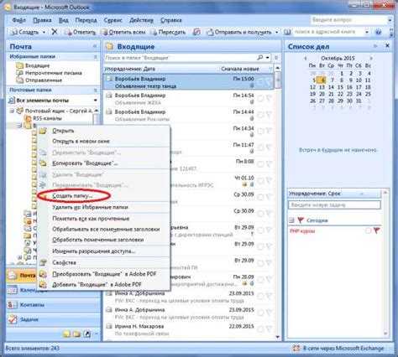
Task: Expand the inbox search options chevron
Action: (276, 58)
